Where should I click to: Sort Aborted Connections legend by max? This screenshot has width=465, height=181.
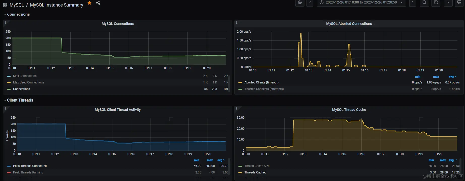436,77
